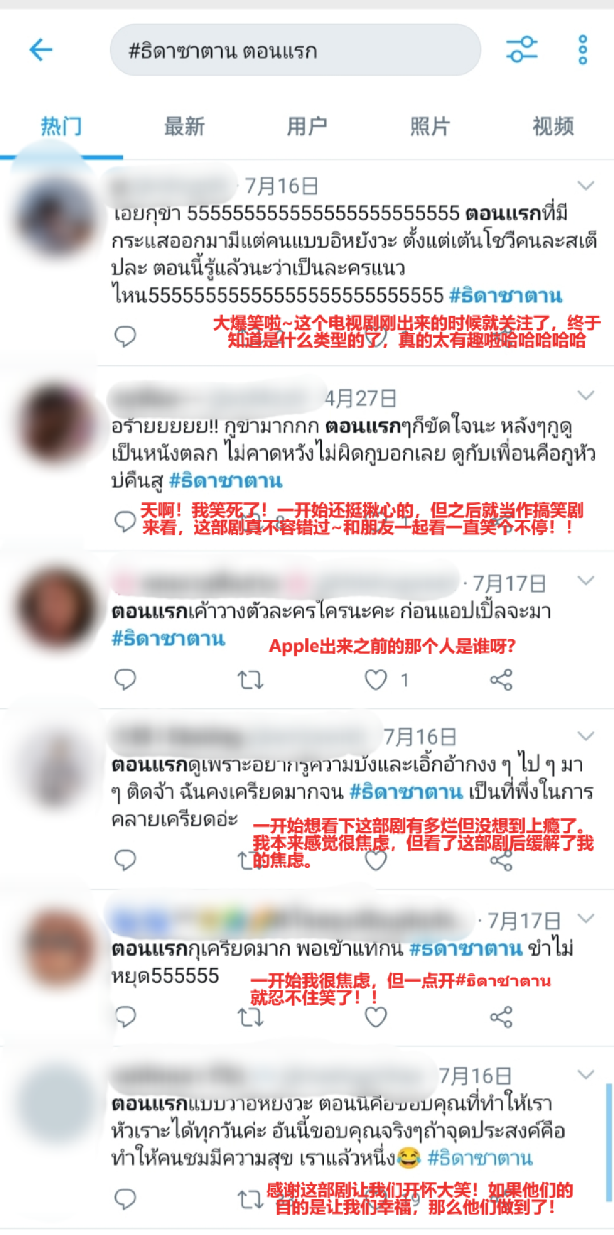
Task: Reply to the first July 16 tweet
Action: click(x=125, y=336)
